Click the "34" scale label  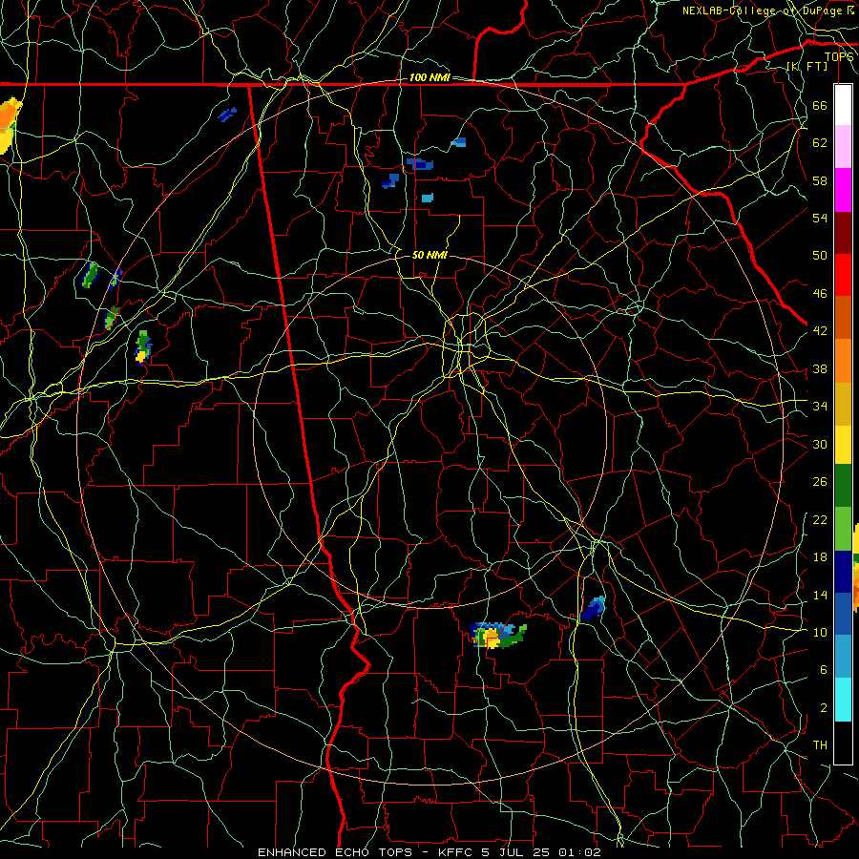(x=820, y=406)
